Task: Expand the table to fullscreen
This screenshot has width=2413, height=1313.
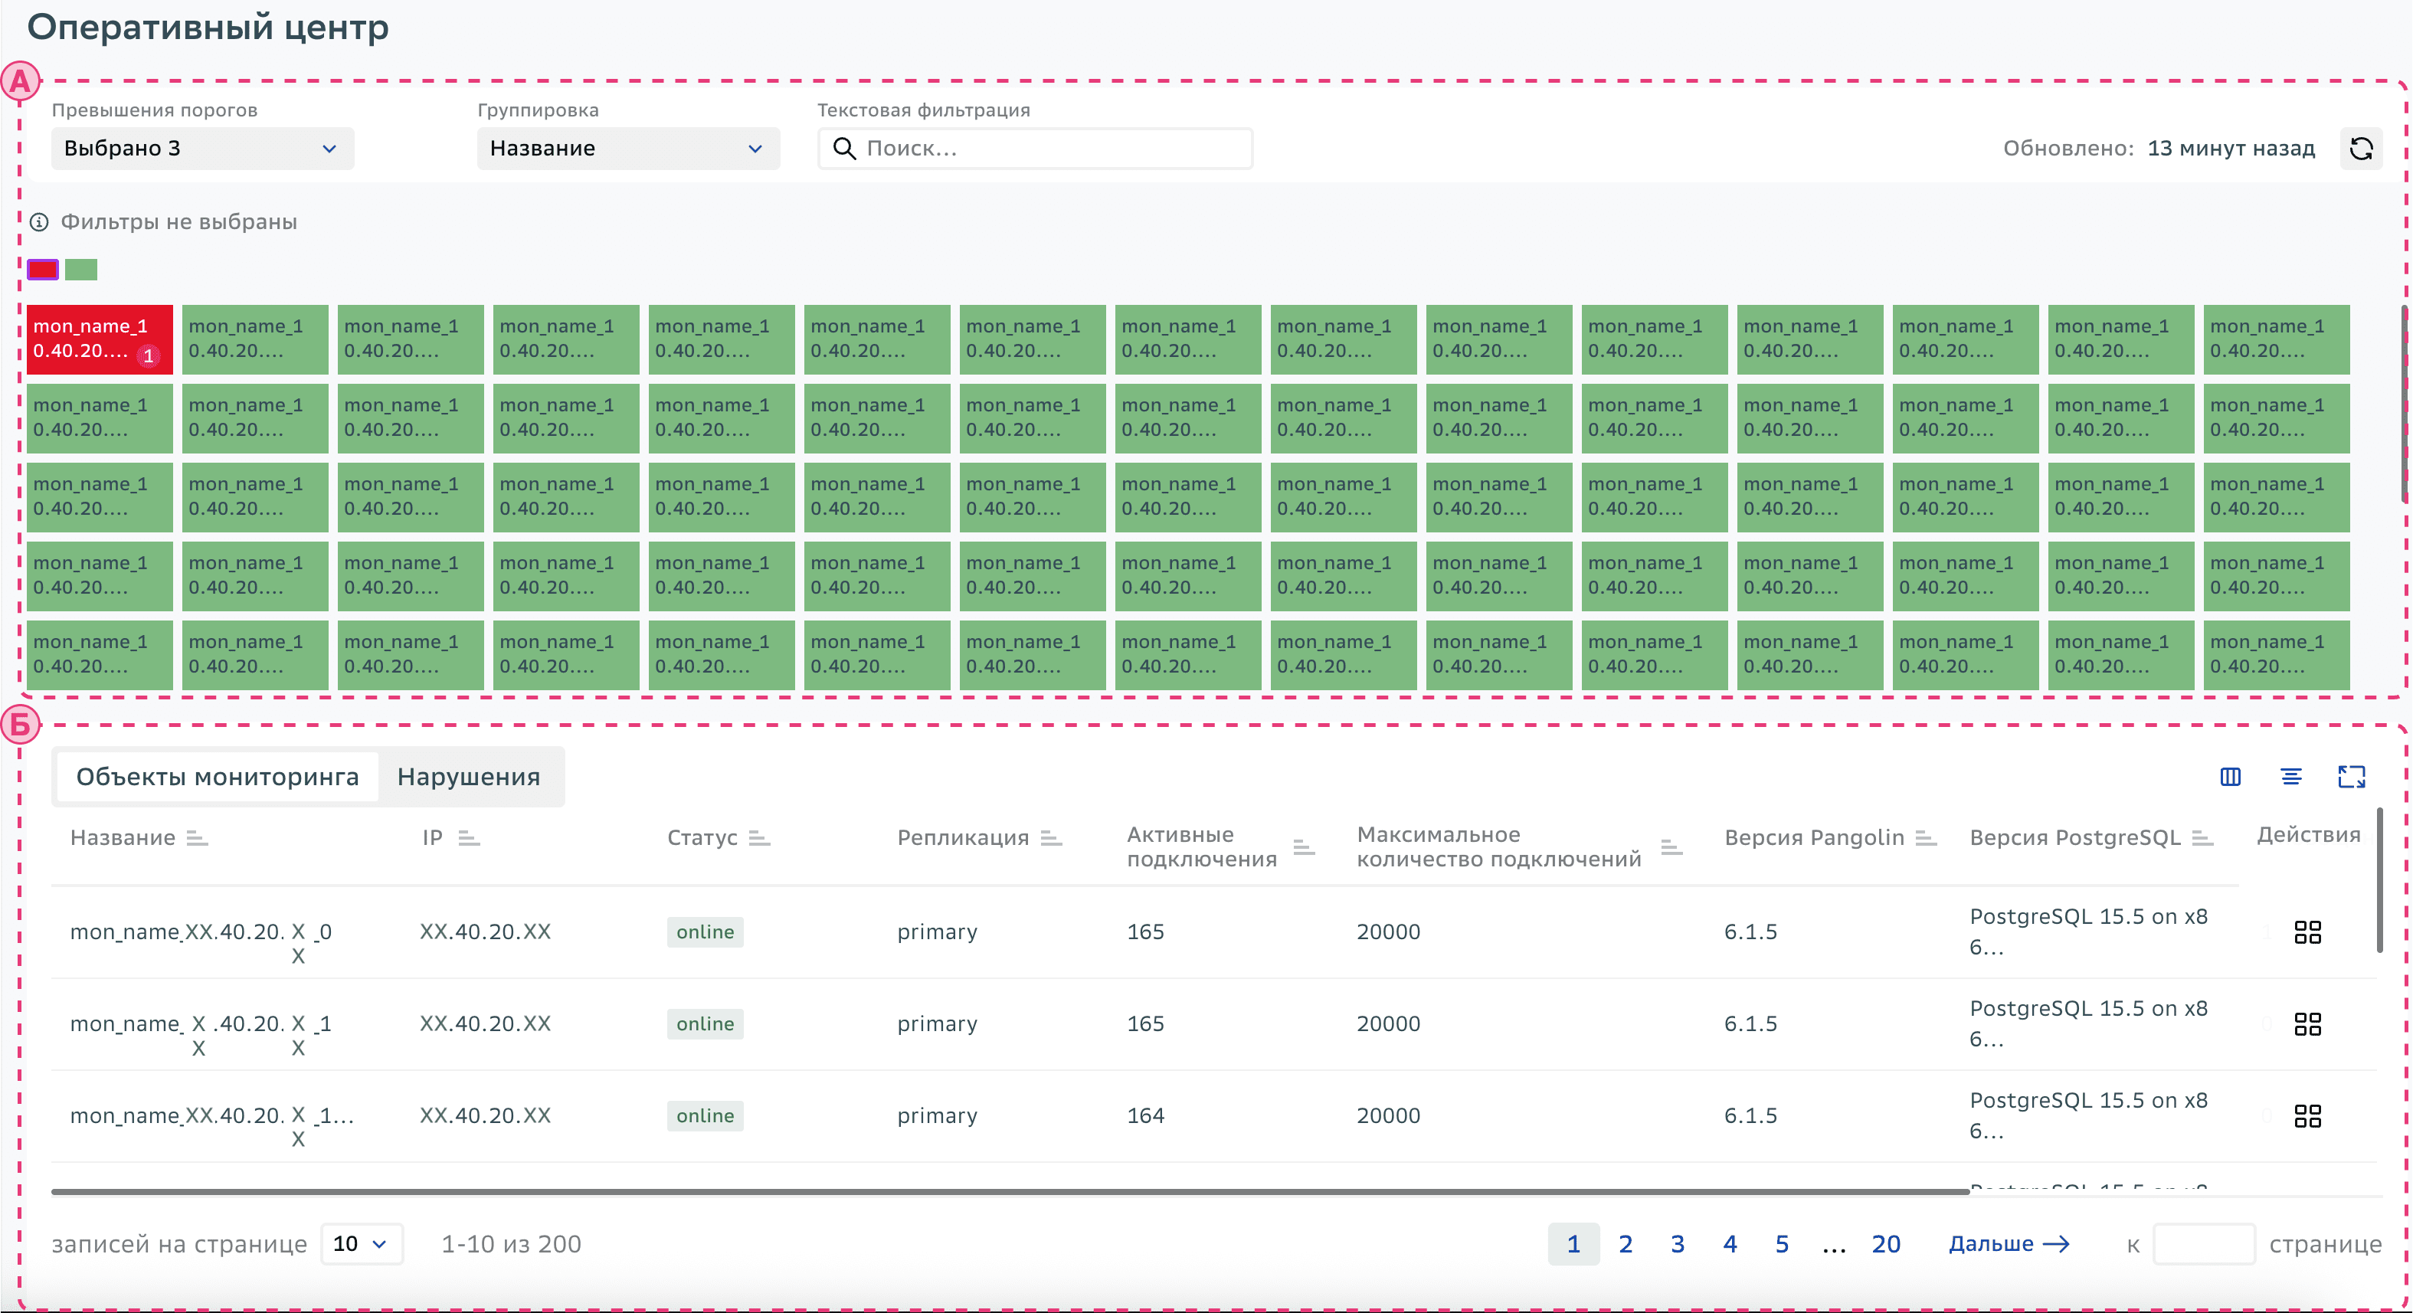Action: (x=2351, y=776)
